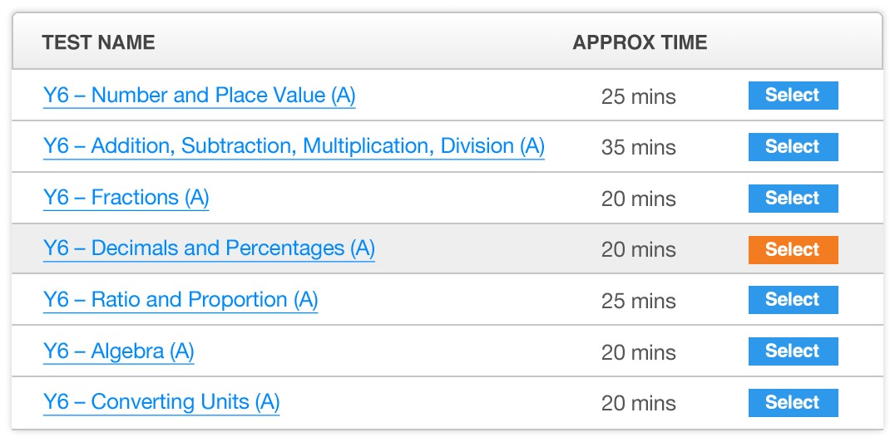Click 25 mins in Number and Place Value row
Image resolution: width=895 pixels, height=442 pixels.
[638, 96]
